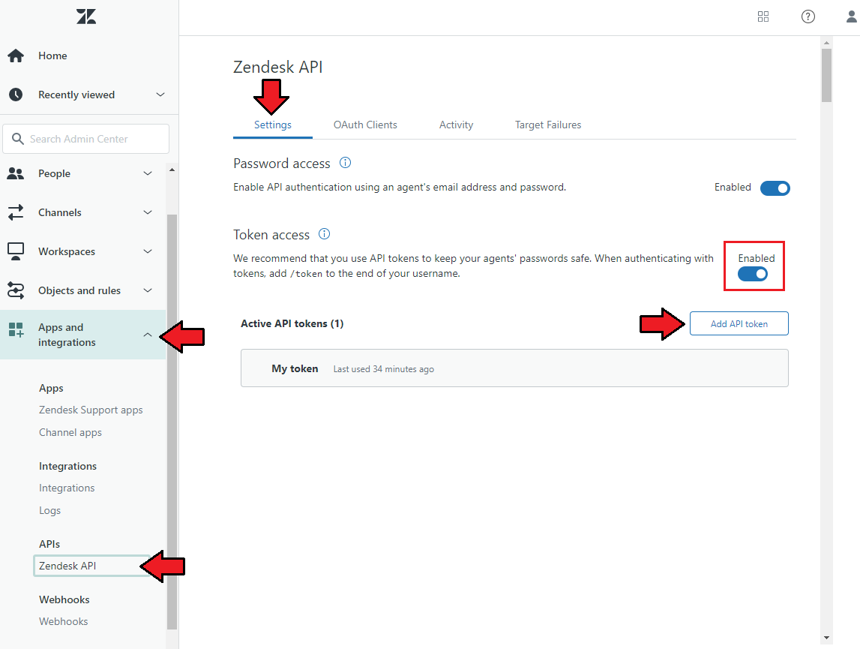Image resolution: width=860 pixels, height=649 pixels.
Task: Click the Objects and rules icon
Action: [16, 290]
